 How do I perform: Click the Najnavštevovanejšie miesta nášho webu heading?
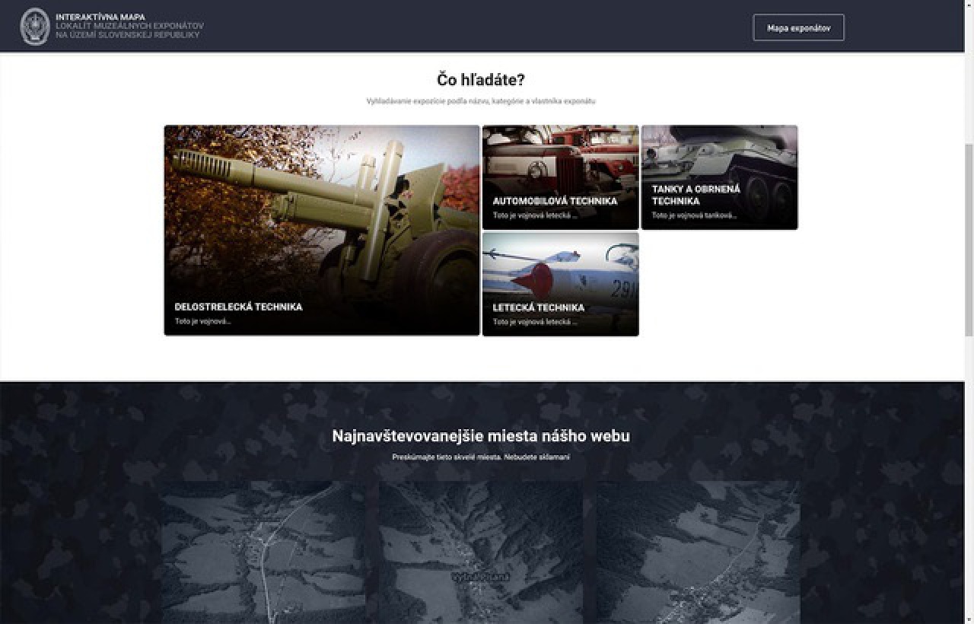pyautogui.click(x=480, y=436)
